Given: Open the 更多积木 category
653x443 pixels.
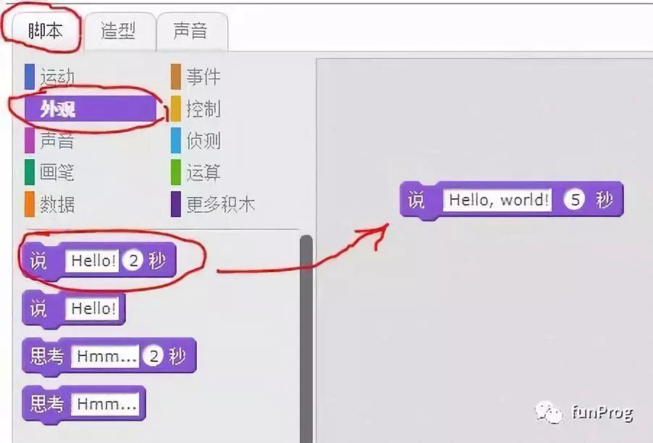Looking at the screenshot, I should point(219,204).
